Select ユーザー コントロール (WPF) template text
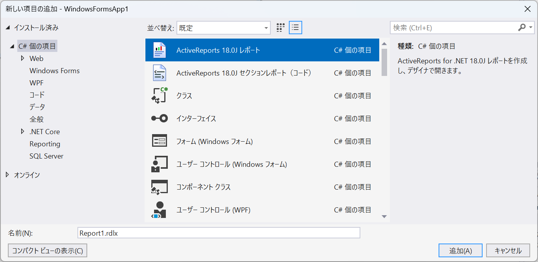The width and height of the screenshot is (538, 262). point(213,210)
